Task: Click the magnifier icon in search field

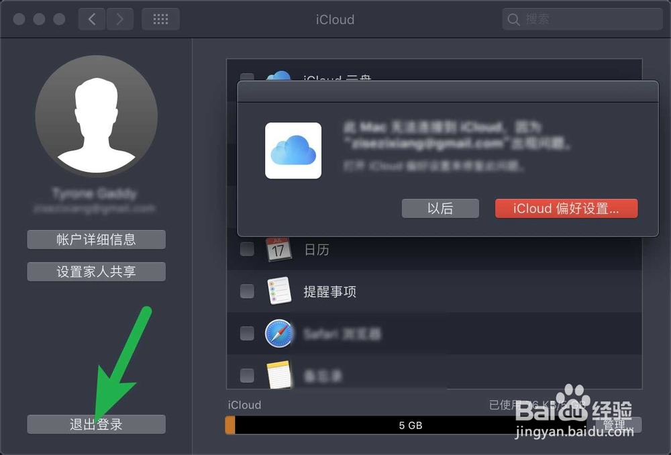Action: (513, 19)
